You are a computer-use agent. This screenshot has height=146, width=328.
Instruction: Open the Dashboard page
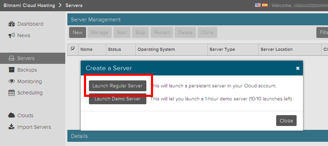pyautogui.click(x=30, y=24)
